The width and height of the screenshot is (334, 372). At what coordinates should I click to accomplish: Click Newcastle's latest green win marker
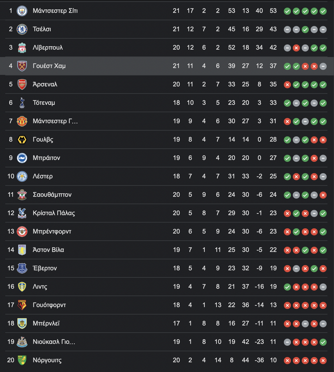[323, 342]
